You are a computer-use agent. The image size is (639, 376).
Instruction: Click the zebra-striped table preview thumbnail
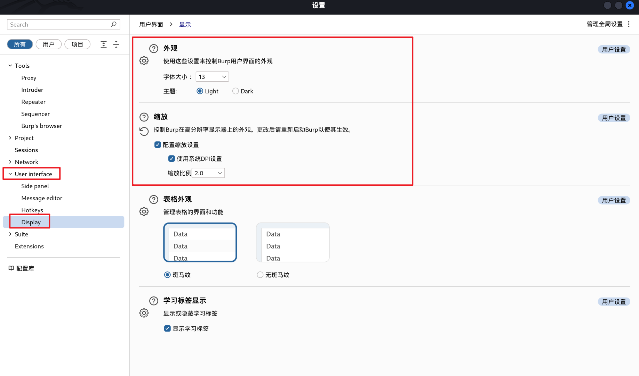point(200,242)
